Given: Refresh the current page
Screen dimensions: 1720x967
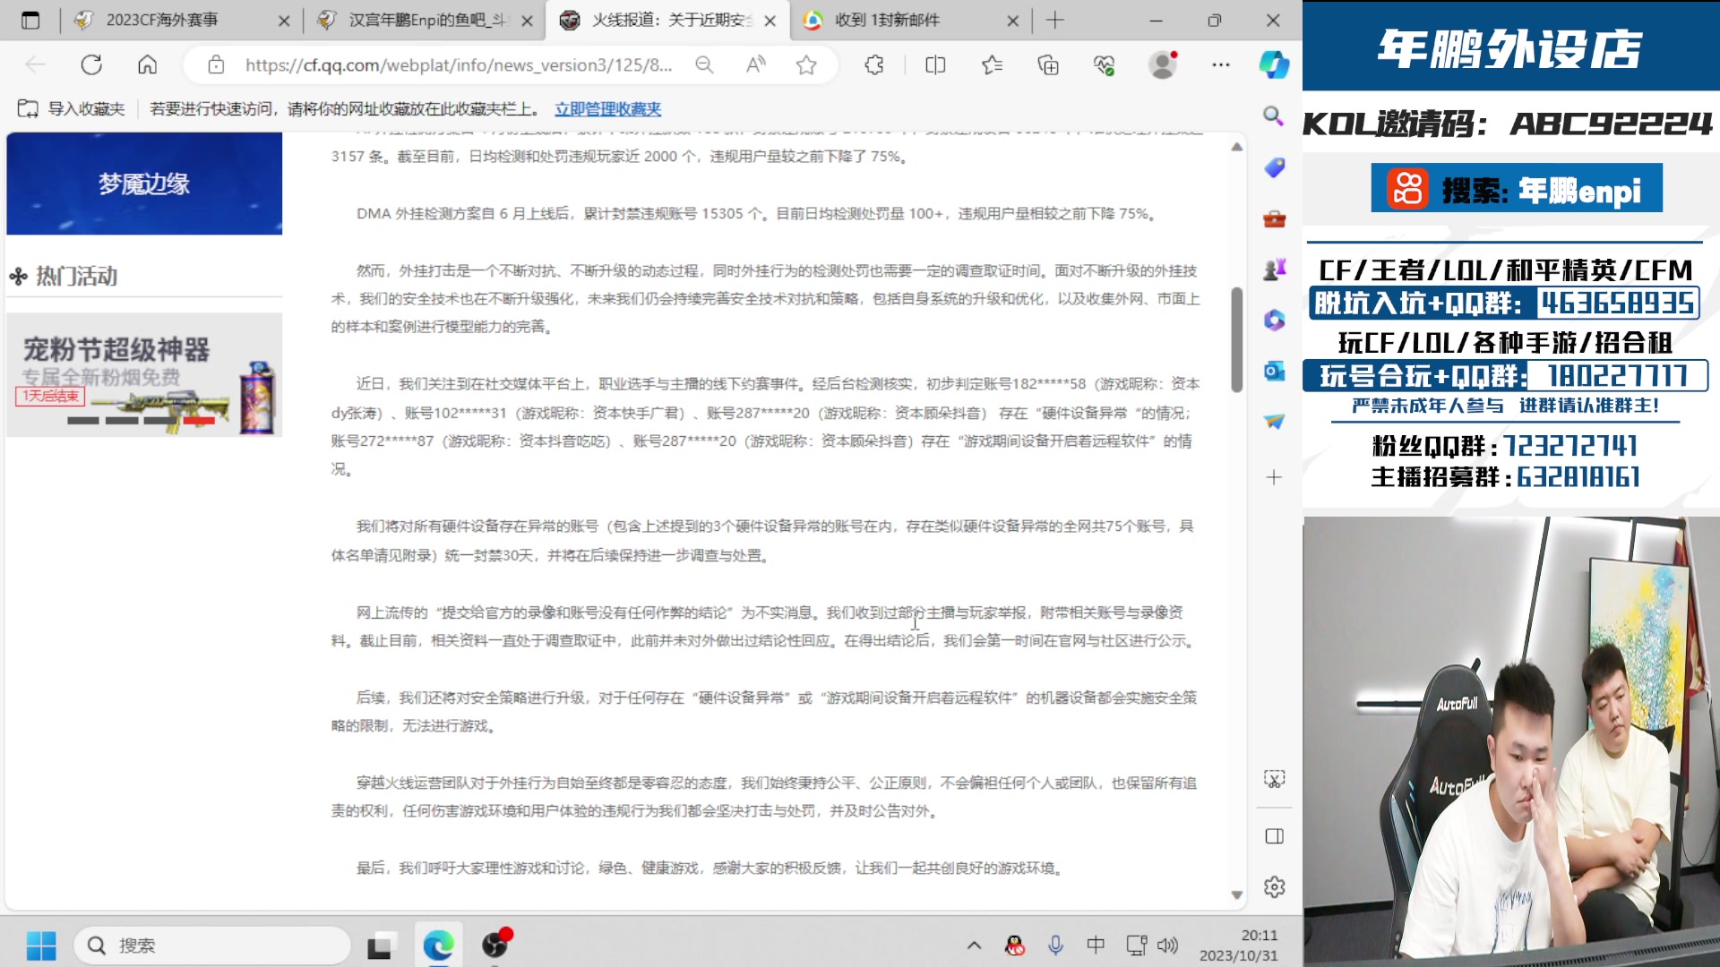Looking at the screenshot, I should coord(91,64).
